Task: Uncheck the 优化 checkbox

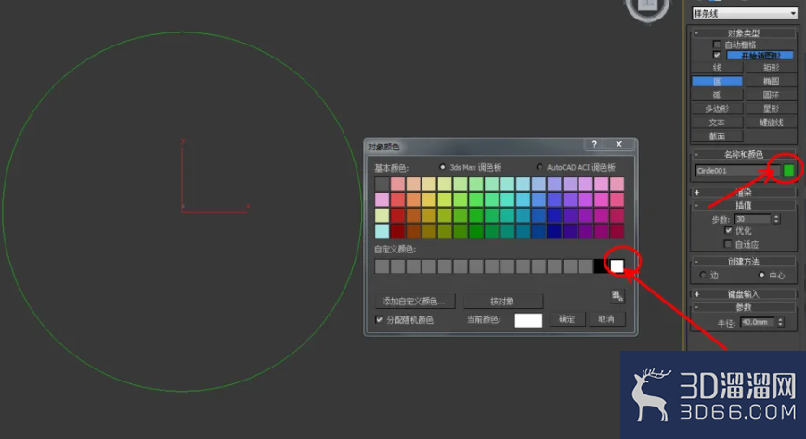Action: (x=728, y=231)
